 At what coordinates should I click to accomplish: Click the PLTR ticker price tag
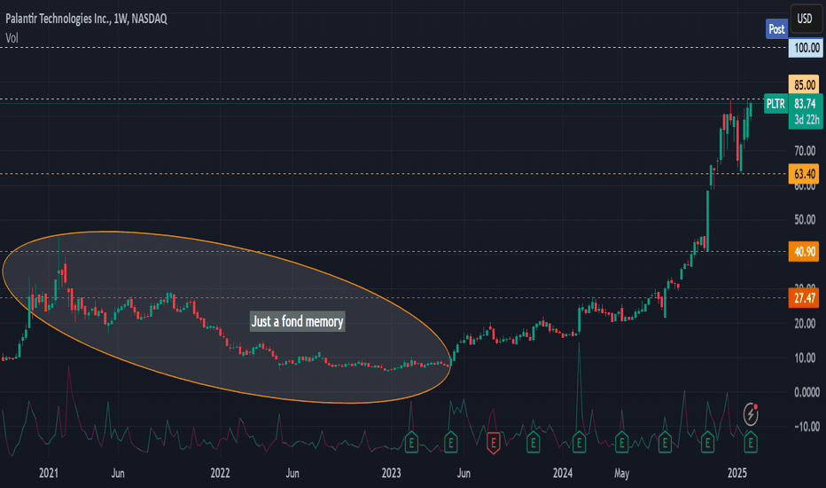[775, 104]
